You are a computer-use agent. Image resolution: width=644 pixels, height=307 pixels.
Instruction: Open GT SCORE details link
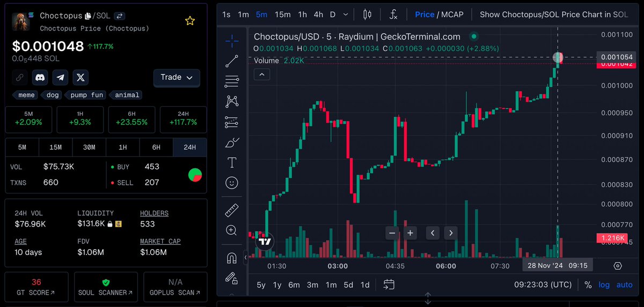tap(36, 288)
